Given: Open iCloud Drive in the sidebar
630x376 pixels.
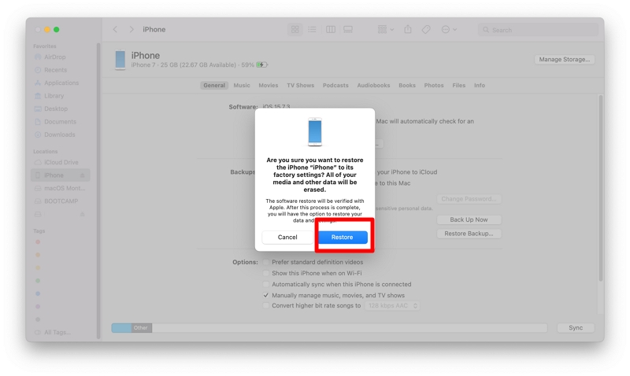Looking at the screenshot, I should tap(61, 162).
